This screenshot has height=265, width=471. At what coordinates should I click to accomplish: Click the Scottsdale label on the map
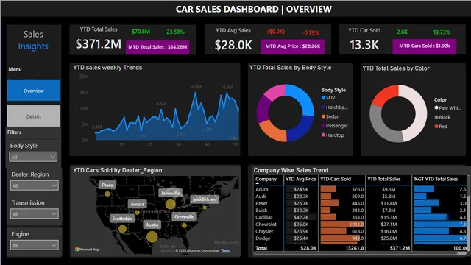[122, 219]
